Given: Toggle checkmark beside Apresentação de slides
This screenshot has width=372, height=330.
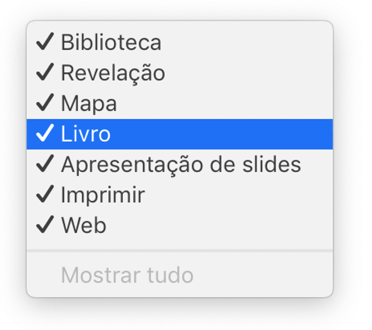Looking at the screenshot, I should 45,163.
